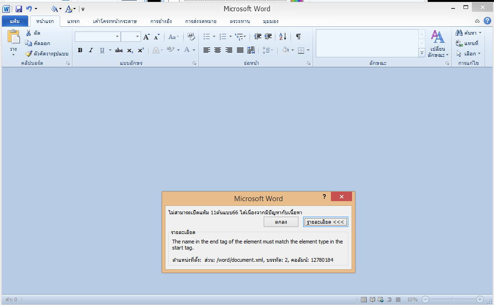Center text alignment
494x305 pixels.
[218, 50]
